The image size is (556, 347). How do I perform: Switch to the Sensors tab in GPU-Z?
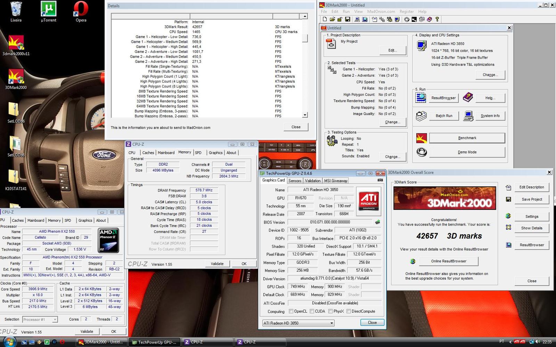295,181
